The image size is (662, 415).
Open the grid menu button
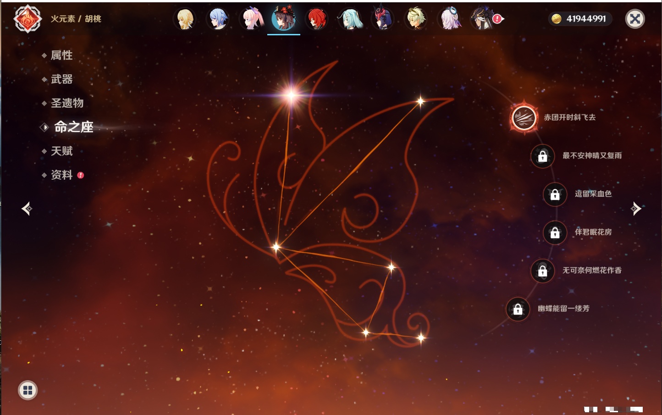pos(28,390)
